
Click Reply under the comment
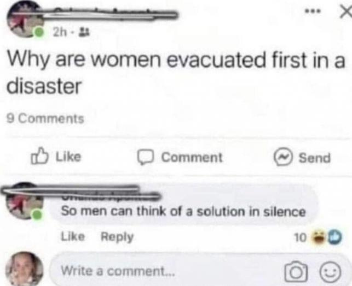(117, 237)
